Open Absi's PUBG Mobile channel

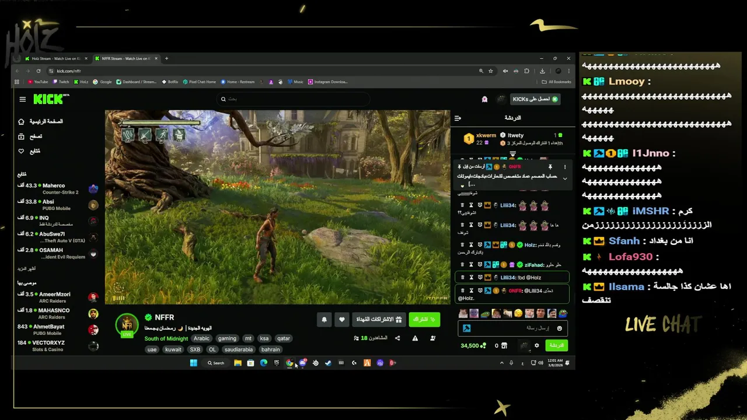(58, 205)
